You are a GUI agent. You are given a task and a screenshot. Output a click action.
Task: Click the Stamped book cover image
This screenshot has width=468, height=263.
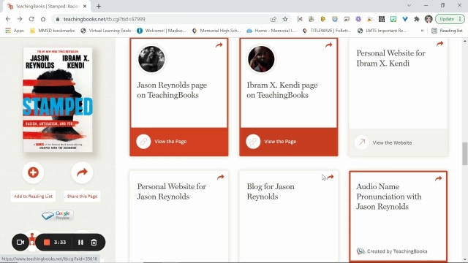(x=58, y=100)
